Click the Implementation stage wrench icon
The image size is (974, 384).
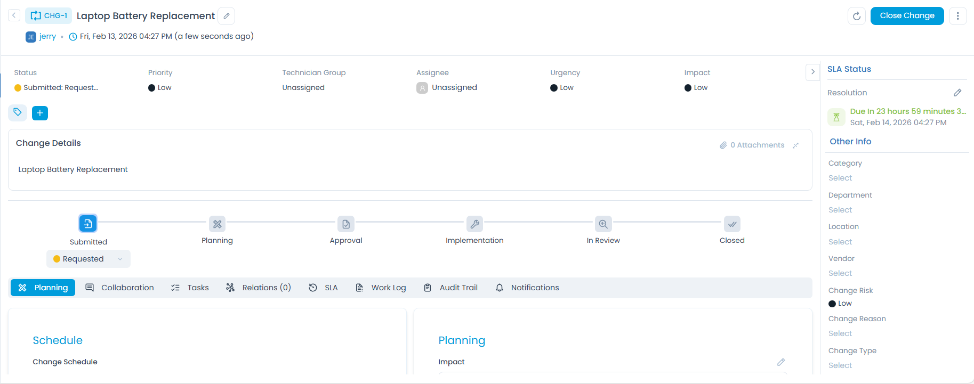(x=474, y=224)
